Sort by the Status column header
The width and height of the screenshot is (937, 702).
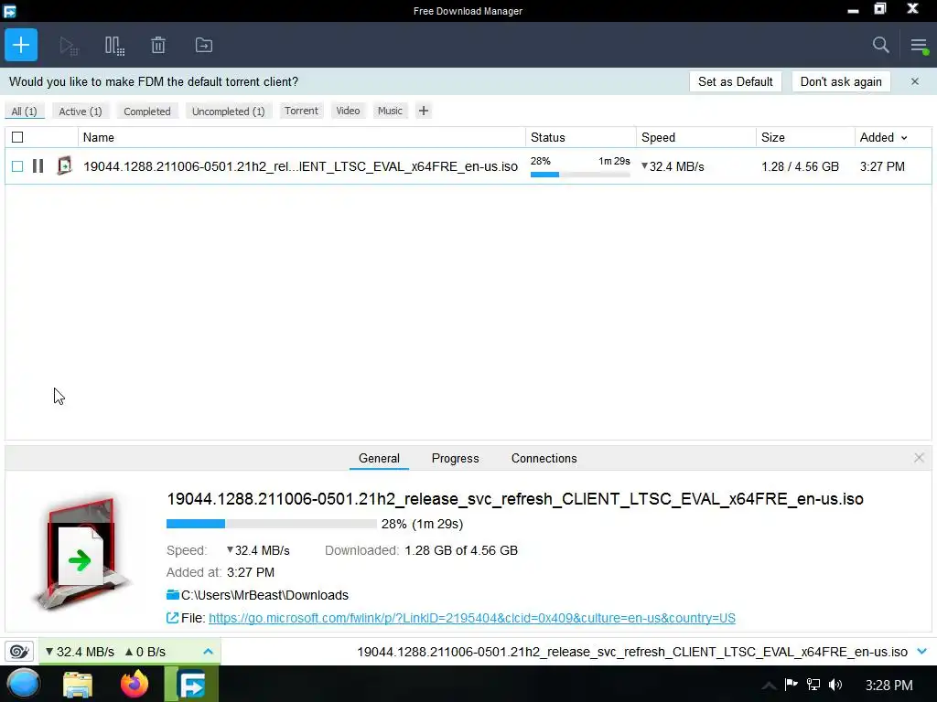[x=581, y=137]
